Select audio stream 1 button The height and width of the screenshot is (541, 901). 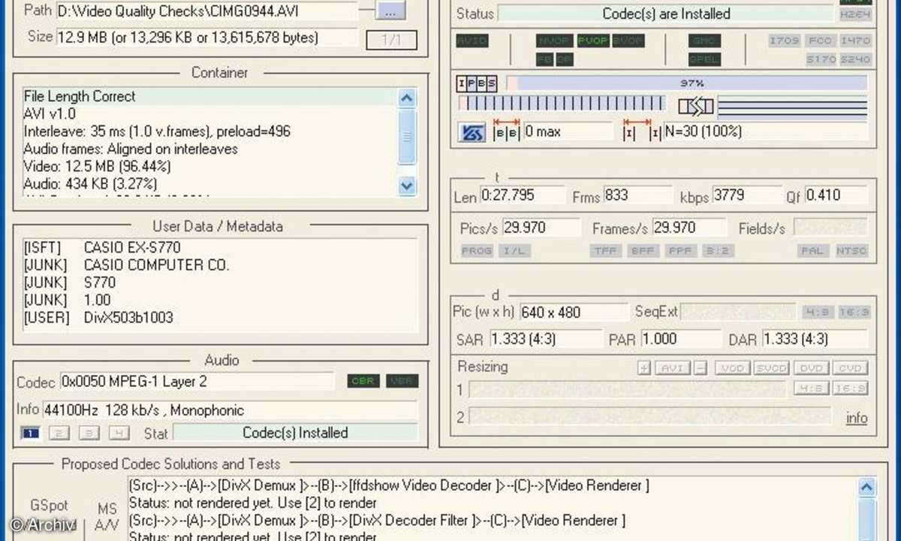[x=30, y=433]
